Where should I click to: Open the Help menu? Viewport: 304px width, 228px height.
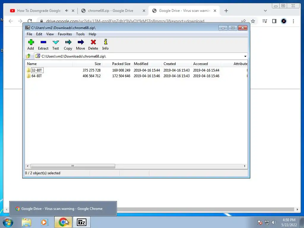tap(92, 34)
